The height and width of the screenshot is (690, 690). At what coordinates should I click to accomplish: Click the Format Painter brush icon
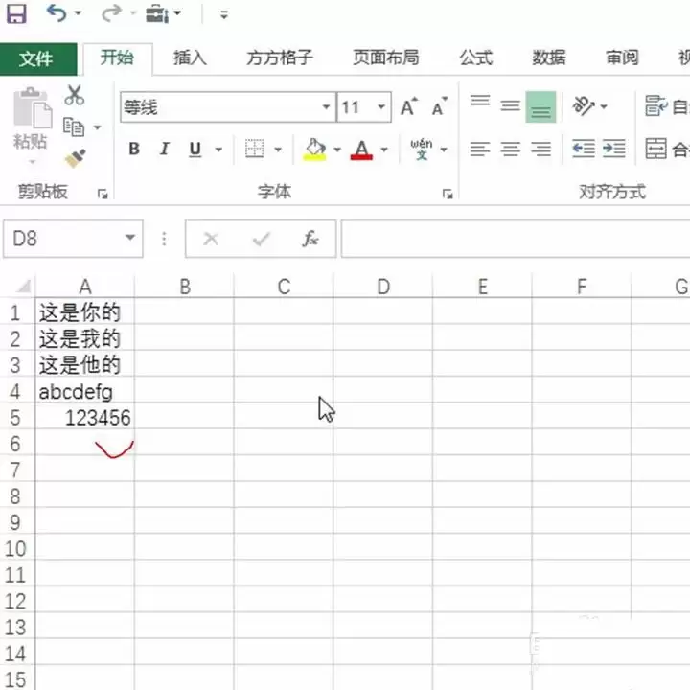(74, 158)
